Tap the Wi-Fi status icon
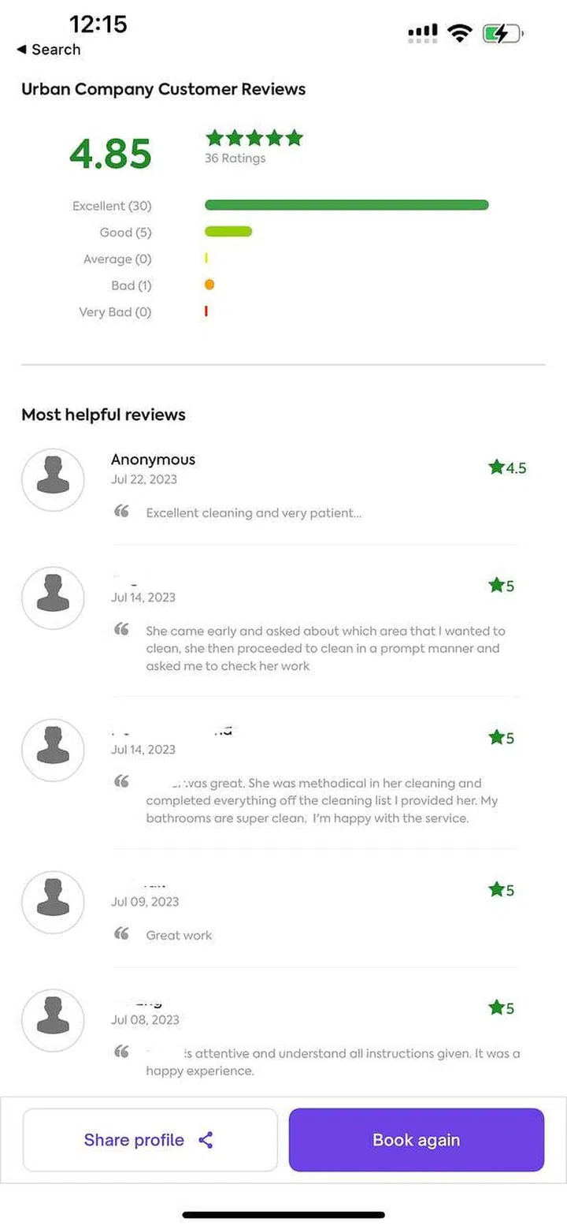 click(459, 33)
